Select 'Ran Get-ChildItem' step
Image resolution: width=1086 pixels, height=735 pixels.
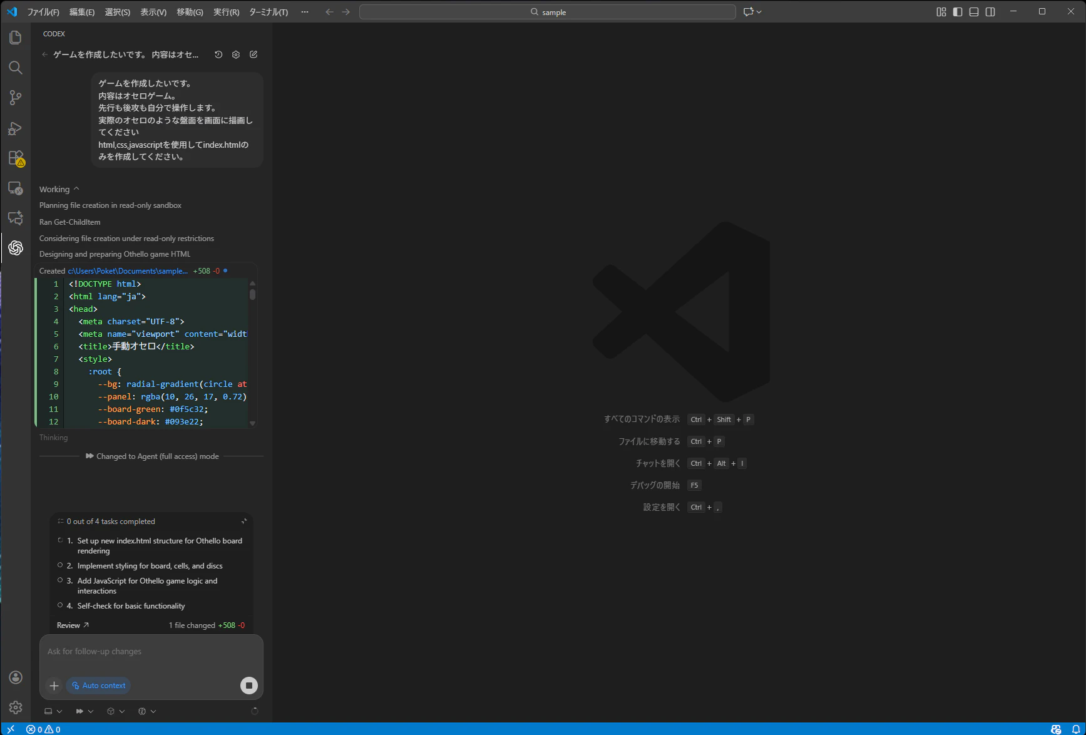coord(69,222)
